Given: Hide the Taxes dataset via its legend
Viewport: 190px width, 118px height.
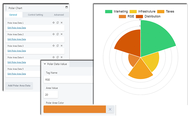Looking at the screenshot, I should click(x=165, y=12).
